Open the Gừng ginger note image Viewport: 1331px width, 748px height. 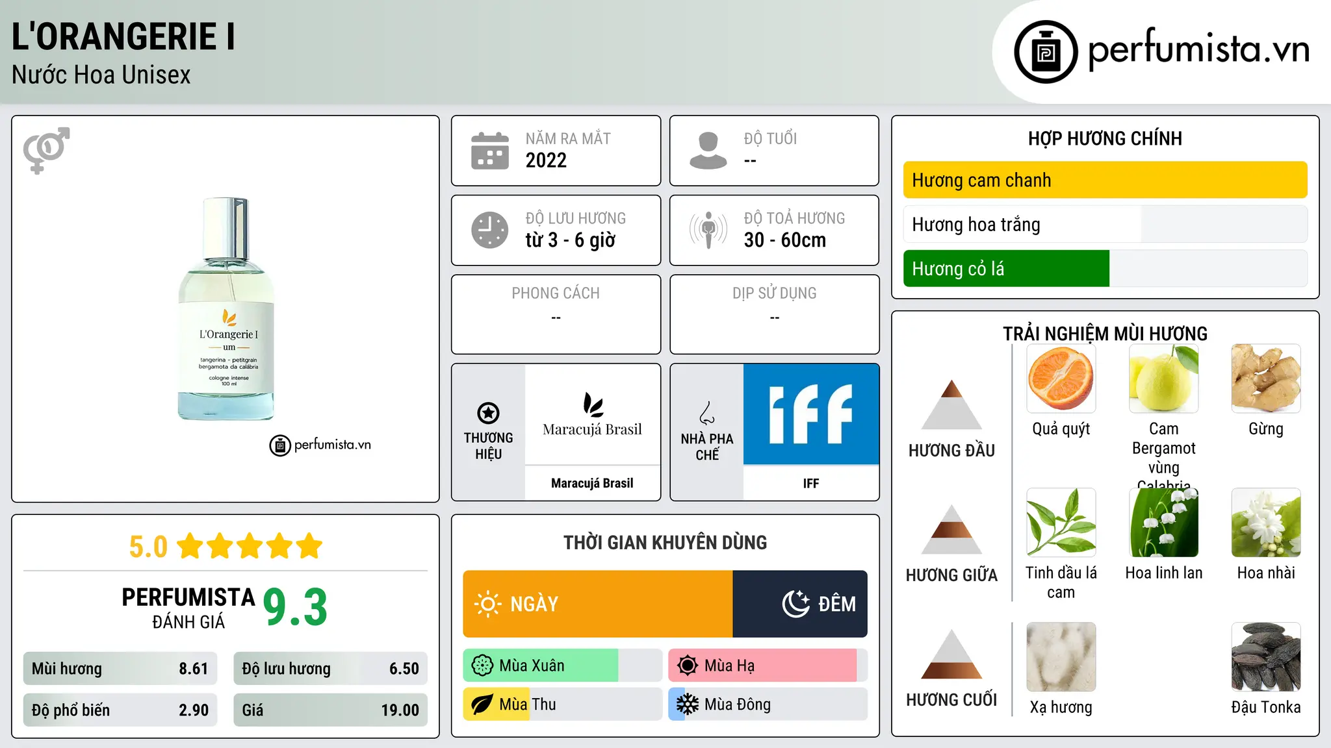tap(1266, 379)
